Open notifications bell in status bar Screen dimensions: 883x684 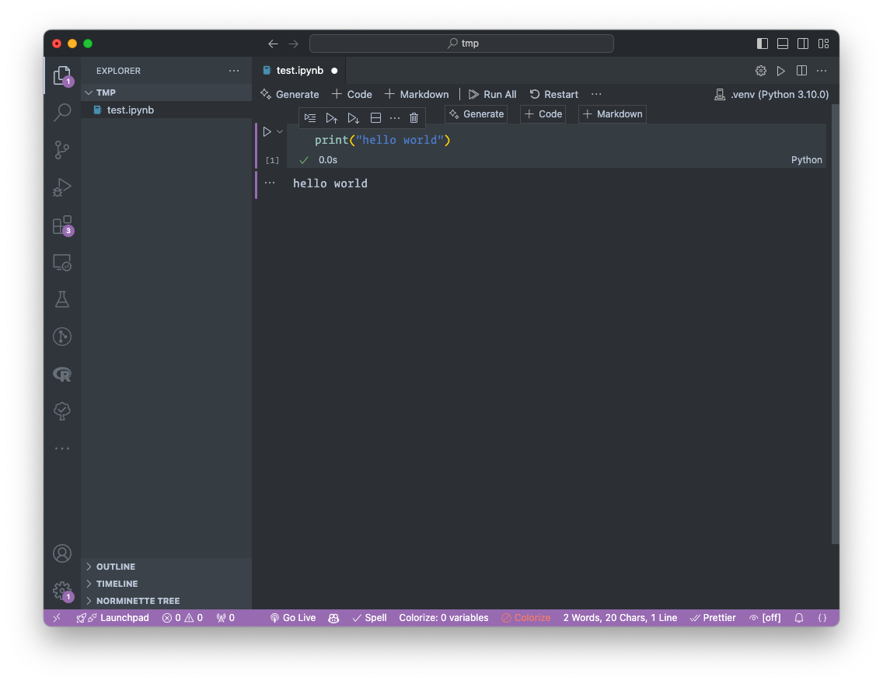click(799, 618)
